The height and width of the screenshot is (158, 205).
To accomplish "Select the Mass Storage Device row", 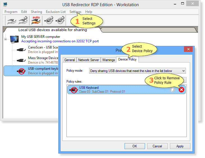I will (x=31, y=60).
